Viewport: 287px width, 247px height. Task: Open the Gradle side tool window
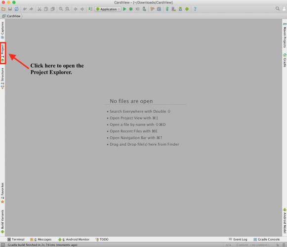pos(285,60)
